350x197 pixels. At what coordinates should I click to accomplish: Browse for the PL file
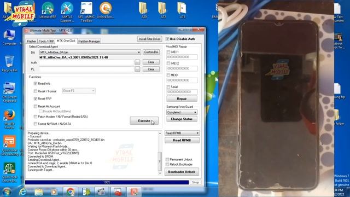[x=137, y=69]
